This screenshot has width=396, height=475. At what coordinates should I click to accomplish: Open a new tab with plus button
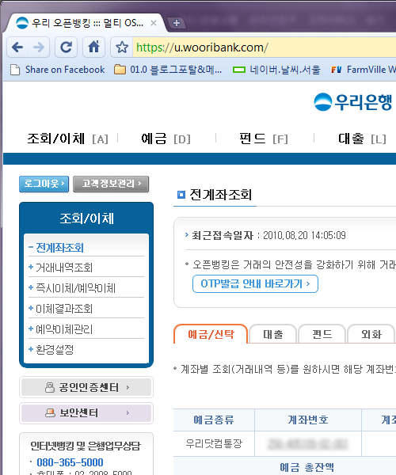pyautogui.click(x=177, y=23)
